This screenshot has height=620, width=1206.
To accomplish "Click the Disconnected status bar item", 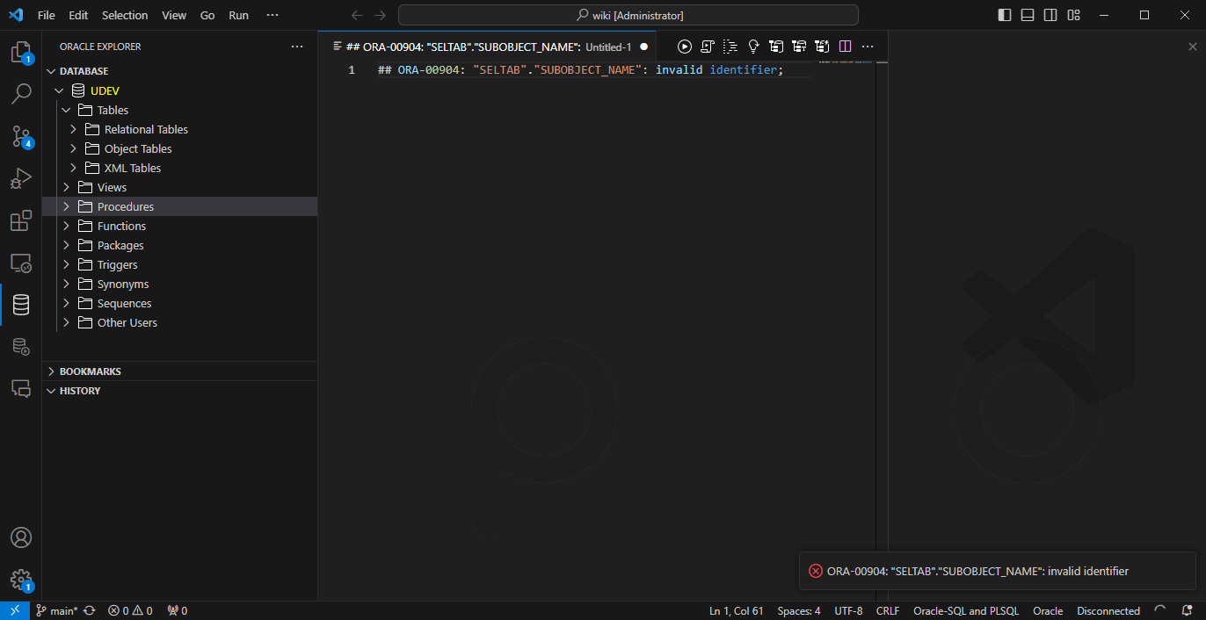I will [1108, 611].
